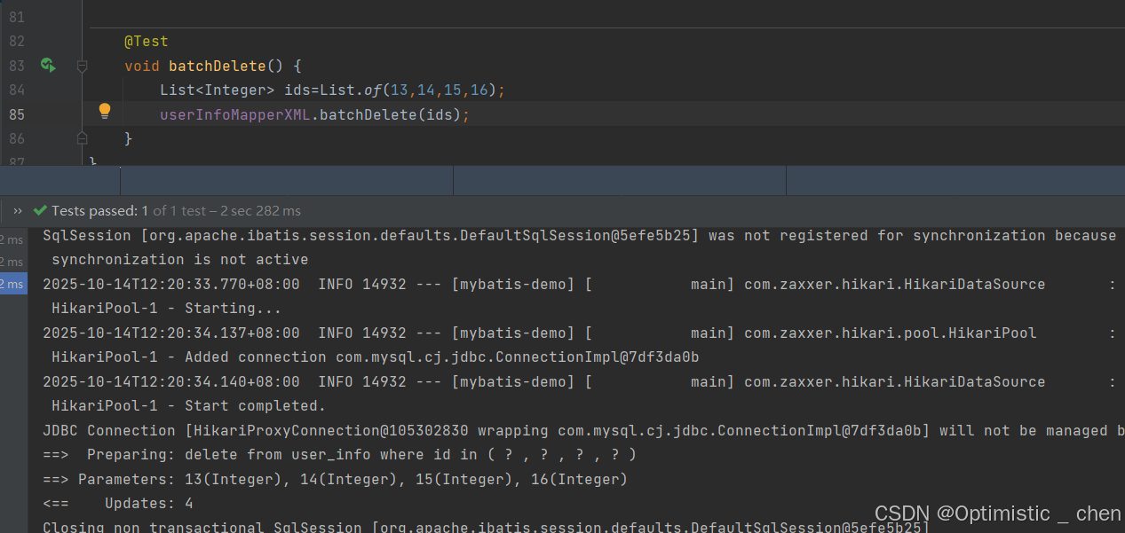This screenshot has height=533, width=1125.
Task: Click the 'Updates: 4' log line
Action: pyautogui.click(x=118, y=504)
